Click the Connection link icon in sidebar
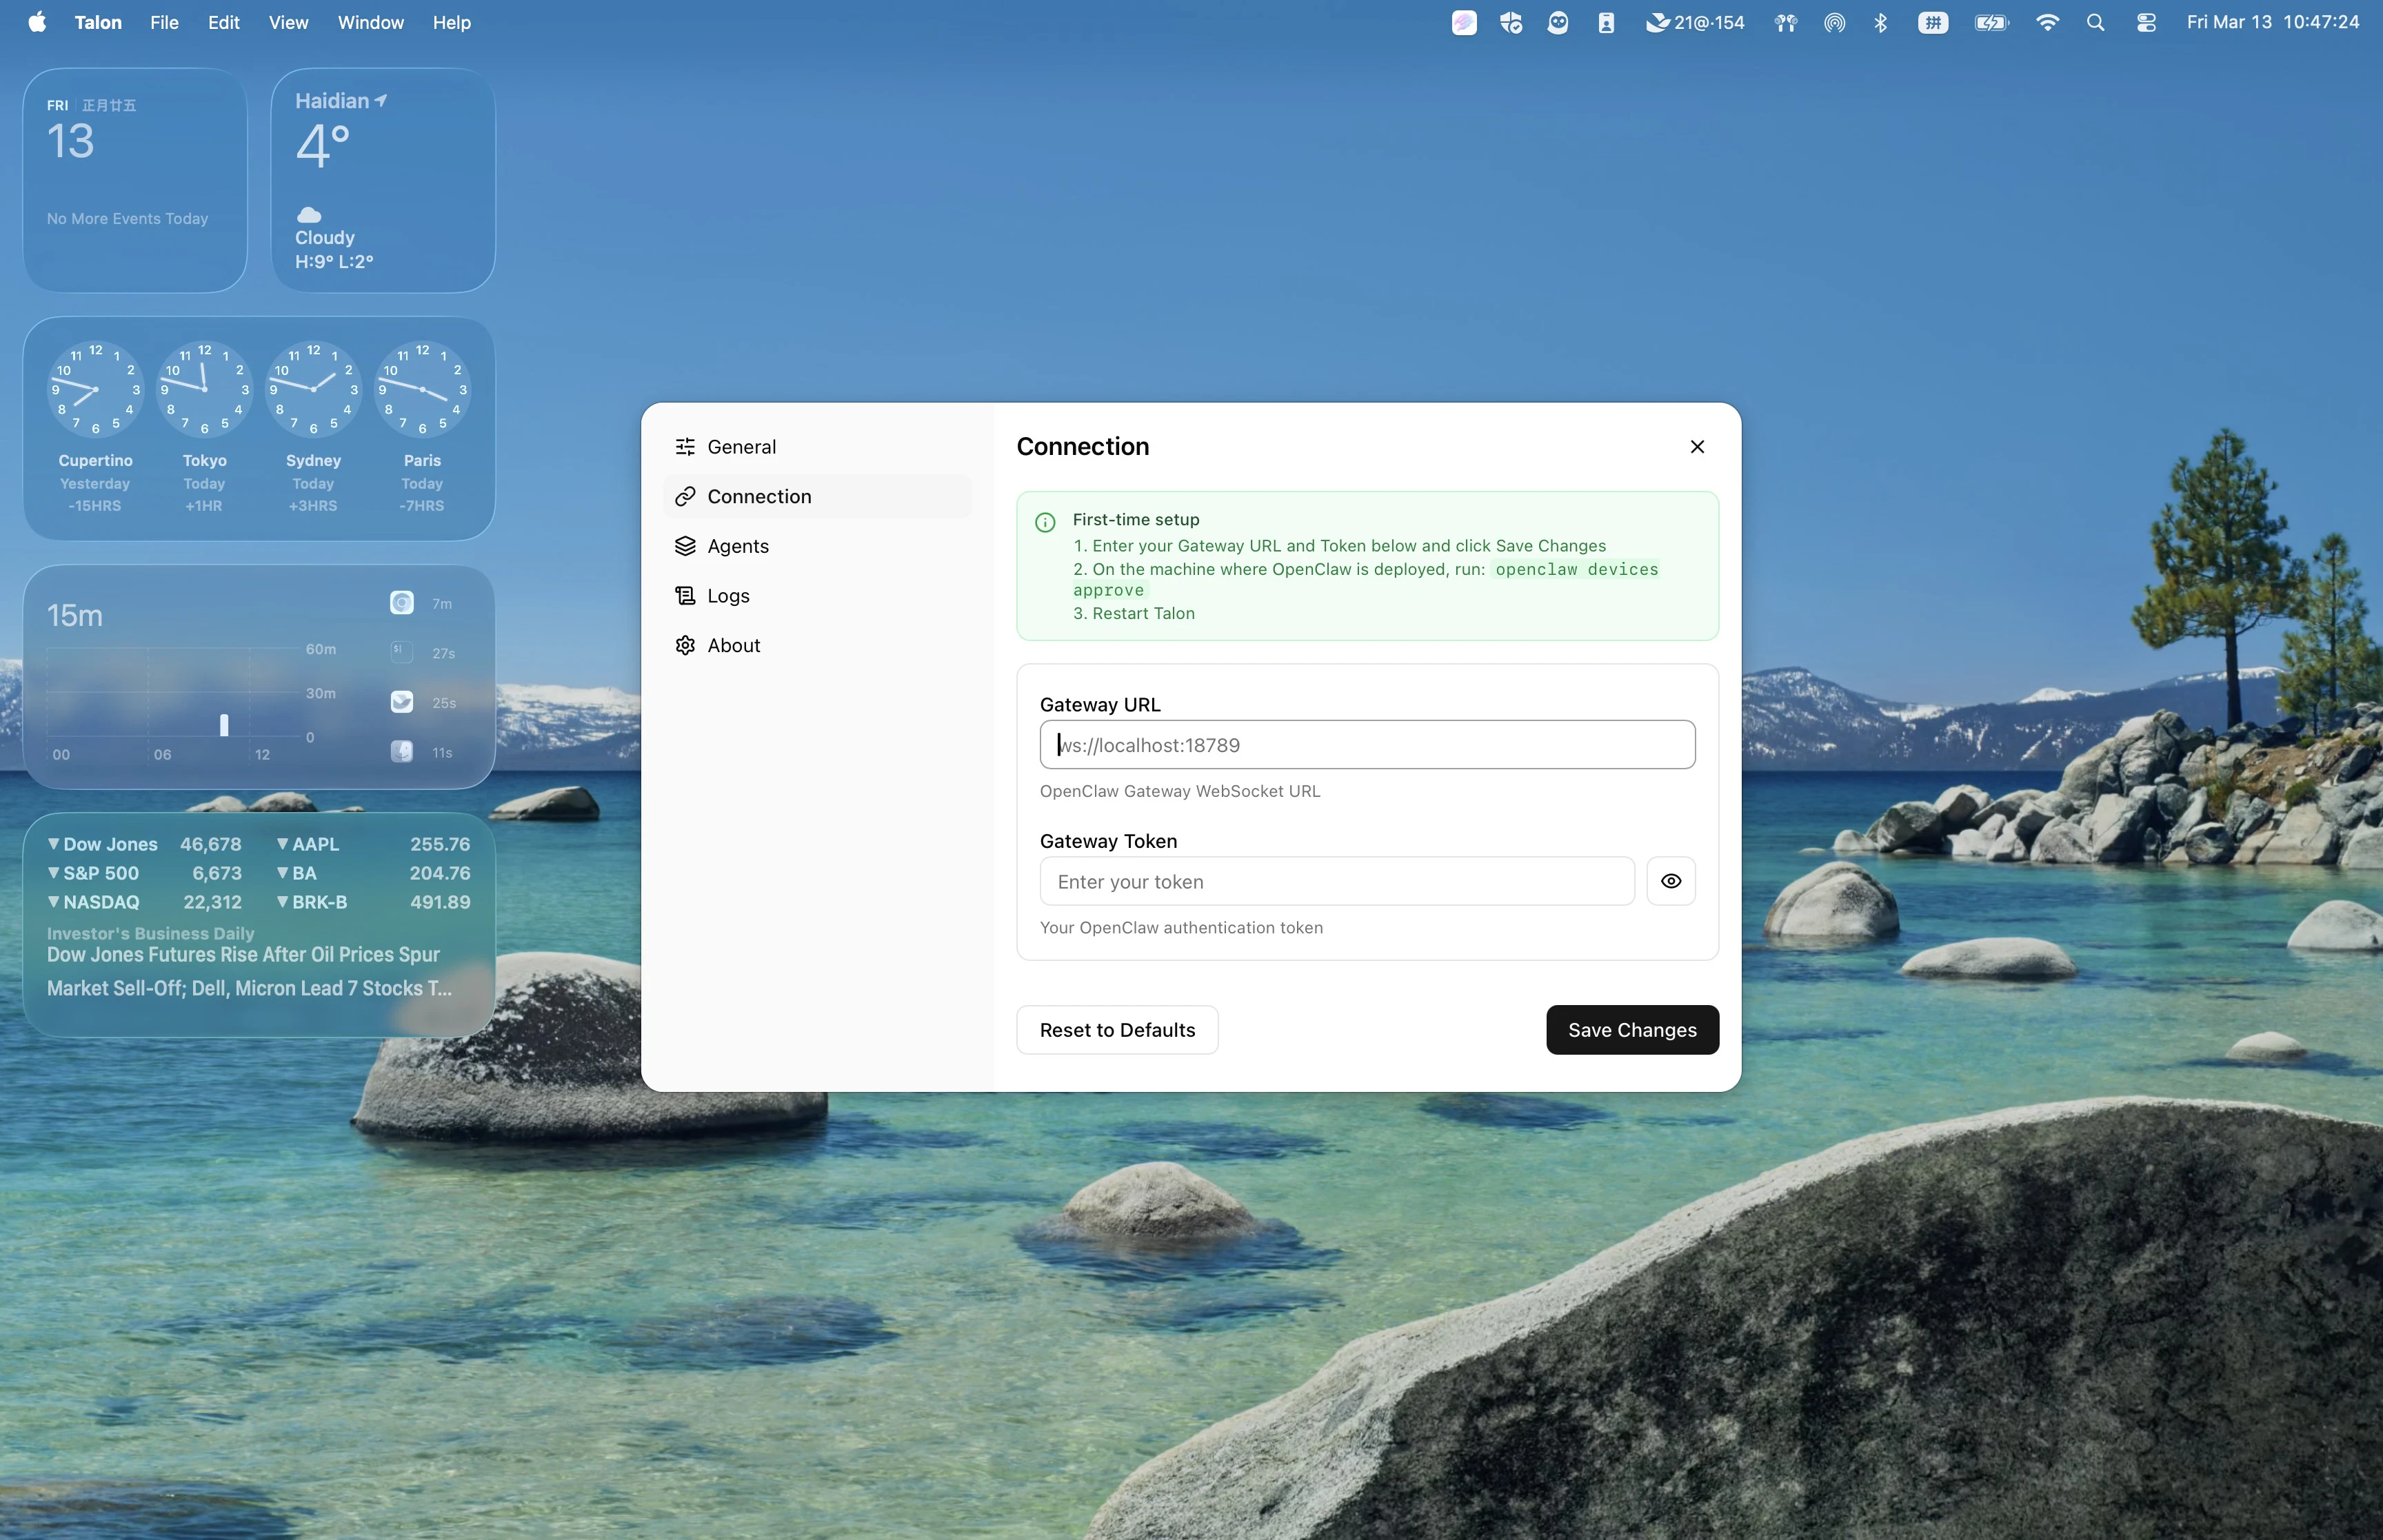2383x1540 pixels. coord(685,497)
